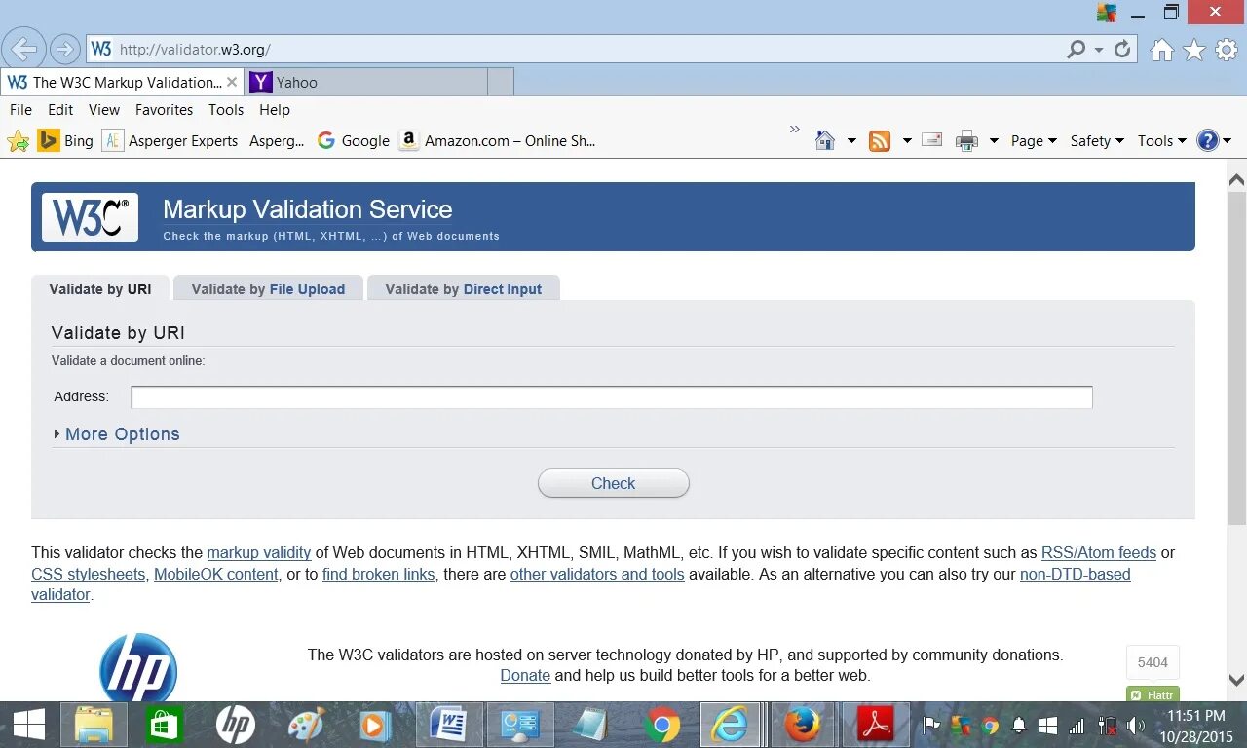This screenshot has height=748, width=1247.
Task: Open the Bing favorite shortcut
Action: point(65,141)
